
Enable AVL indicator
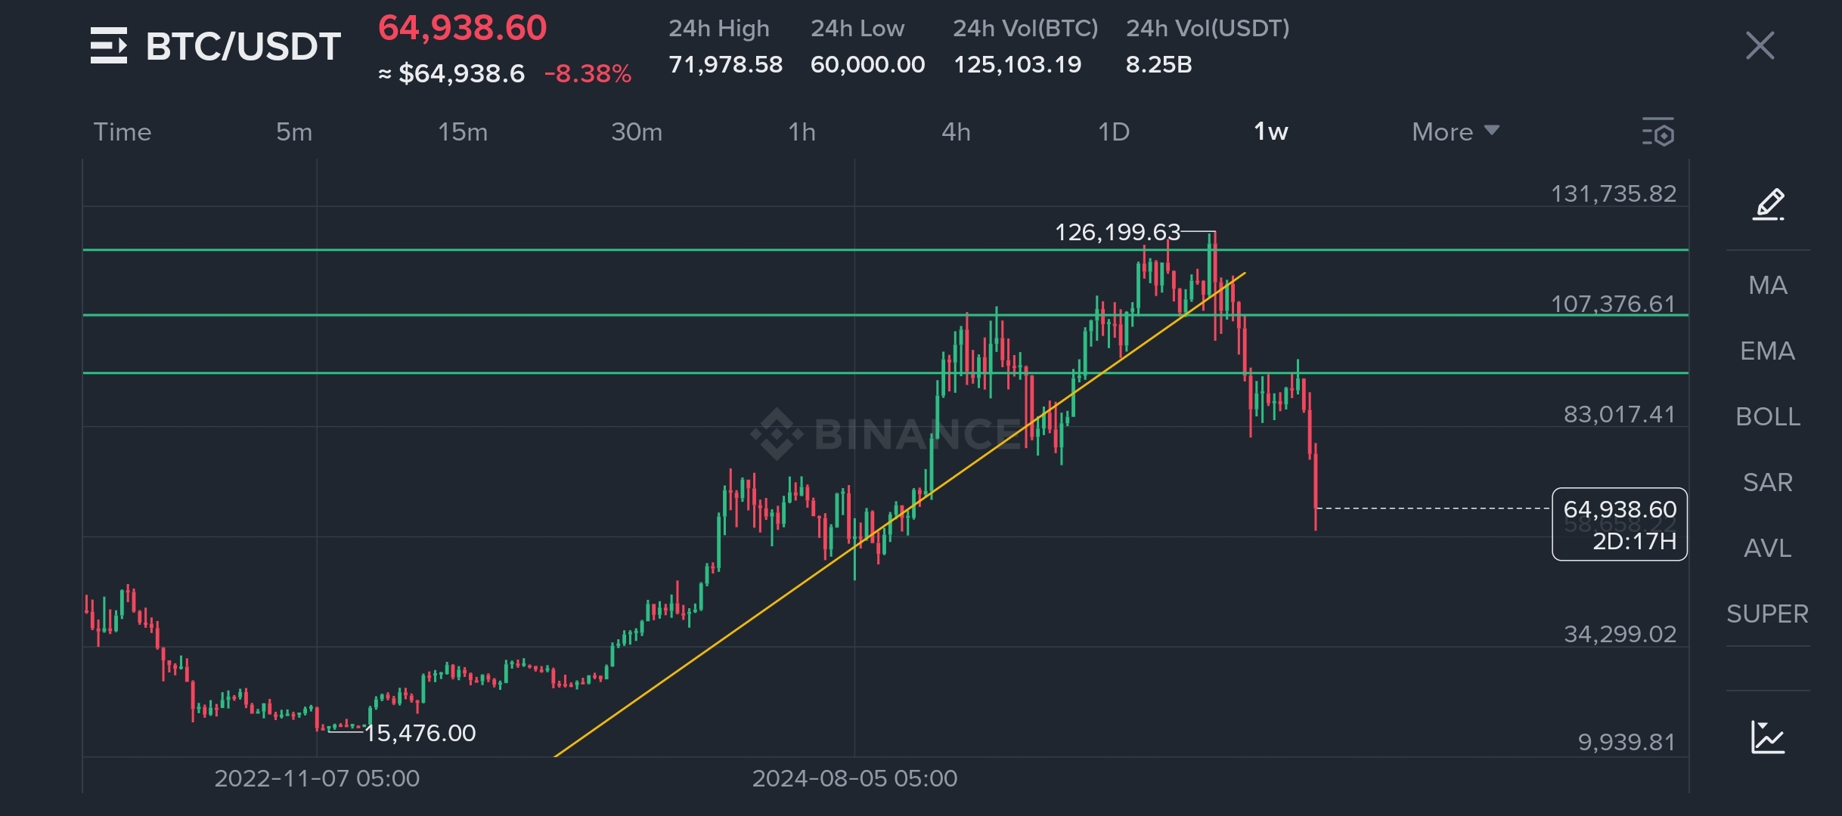[x=1768, y=548]
